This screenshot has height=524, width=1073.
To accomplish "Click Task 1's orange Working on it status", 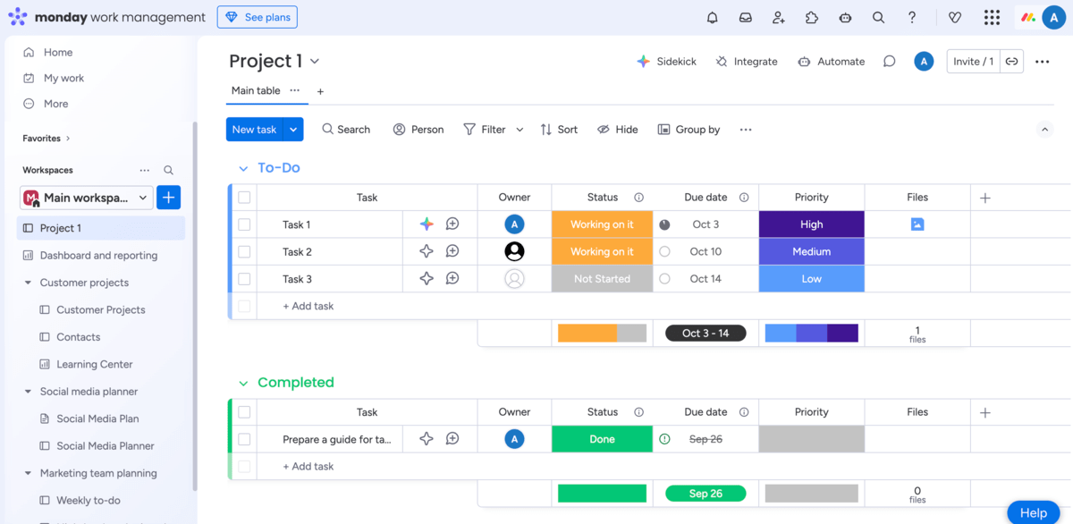I will 602,224.
